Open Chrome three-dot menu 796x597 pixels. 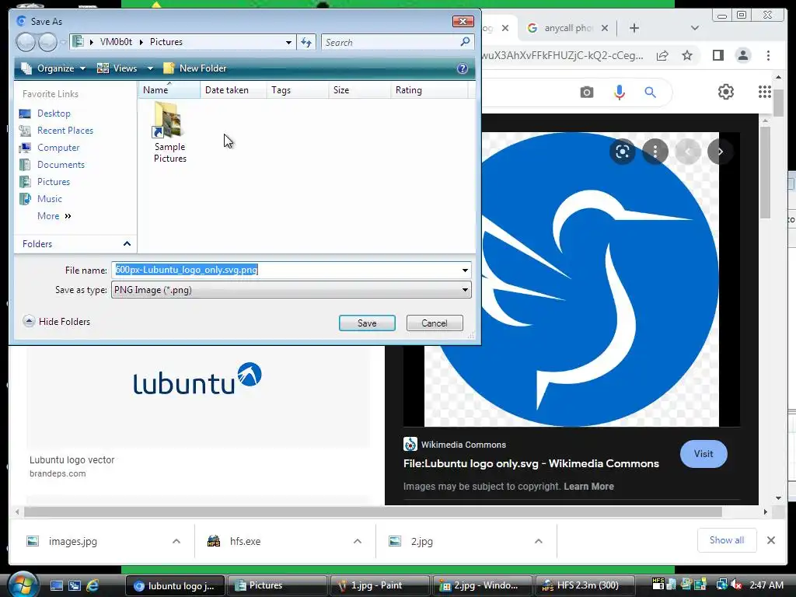click(768, 55)
